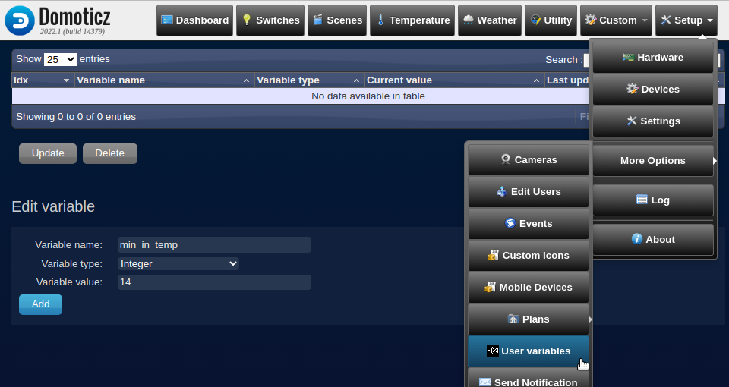Click the Edit Users person icon
The image size is (729, 387).
click(502, 191)
